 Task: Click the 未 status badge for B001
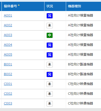(49, 65)
